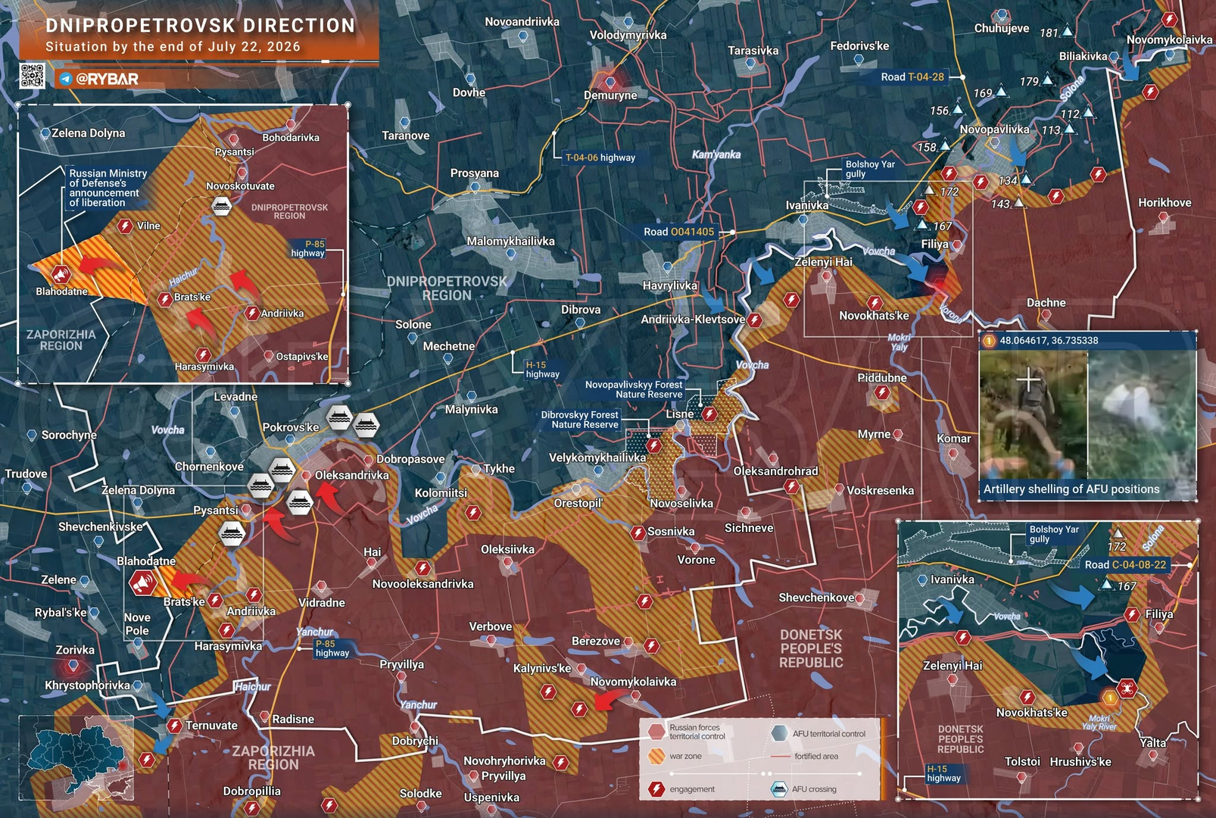
Task: Click the war zone swatch in legend
Action: click(x=656, y=756)
